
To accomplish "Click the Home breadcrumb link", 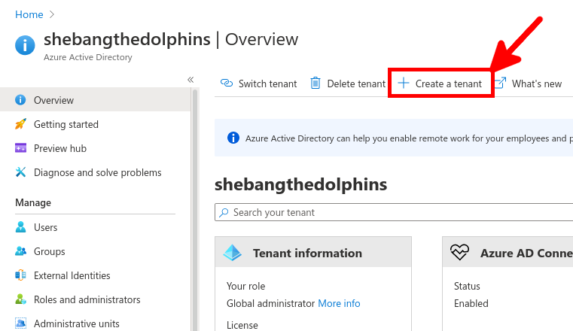I will 29,14.
